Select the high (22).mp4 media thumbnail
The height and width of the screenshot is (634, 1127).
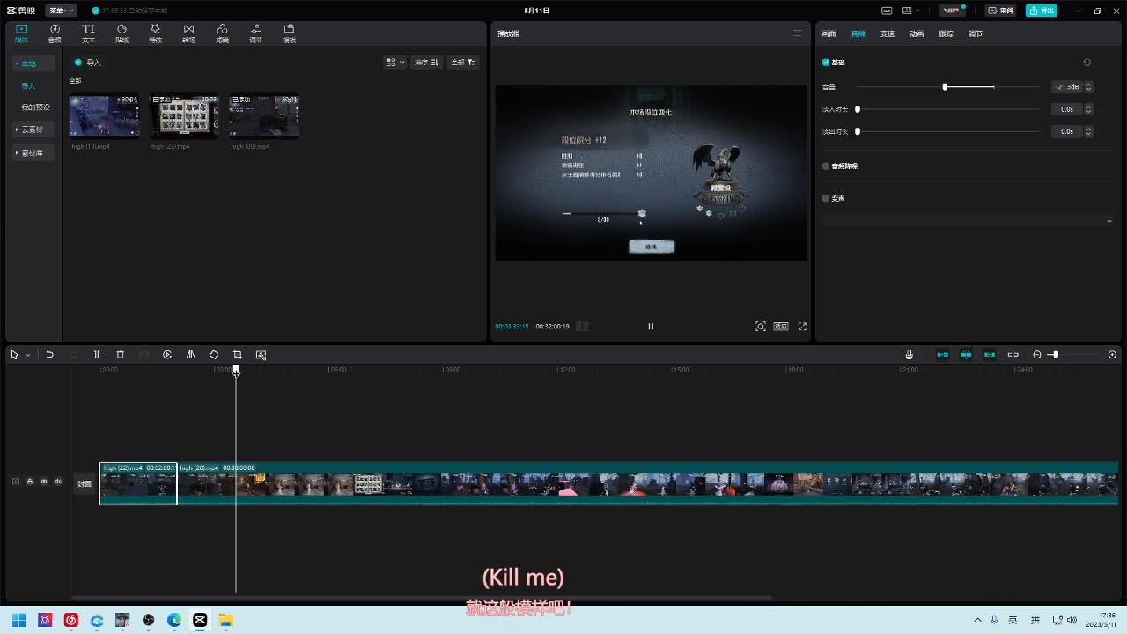click(184, 116)
